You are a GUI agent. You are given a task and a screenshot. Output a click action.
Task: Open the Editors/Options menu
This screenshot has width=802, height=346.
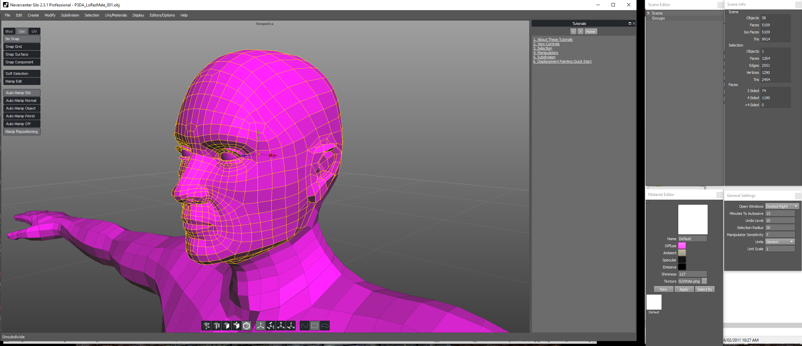click(x=162, y=15)
